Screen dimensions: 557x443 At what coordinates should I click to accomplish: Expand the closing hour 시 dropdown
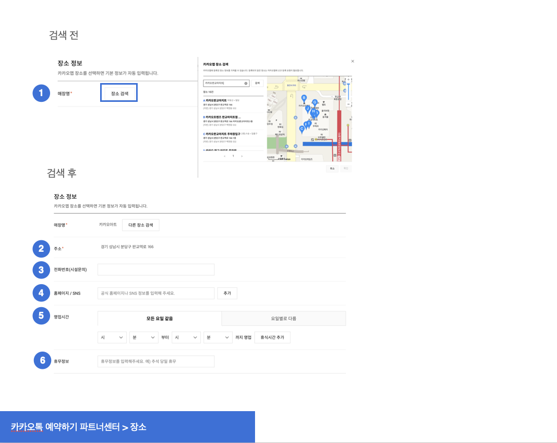[186, 337]
